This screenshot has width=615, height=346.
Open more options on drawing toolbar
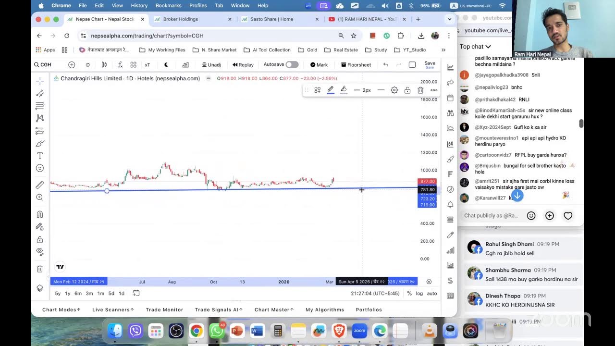[434, 90]
